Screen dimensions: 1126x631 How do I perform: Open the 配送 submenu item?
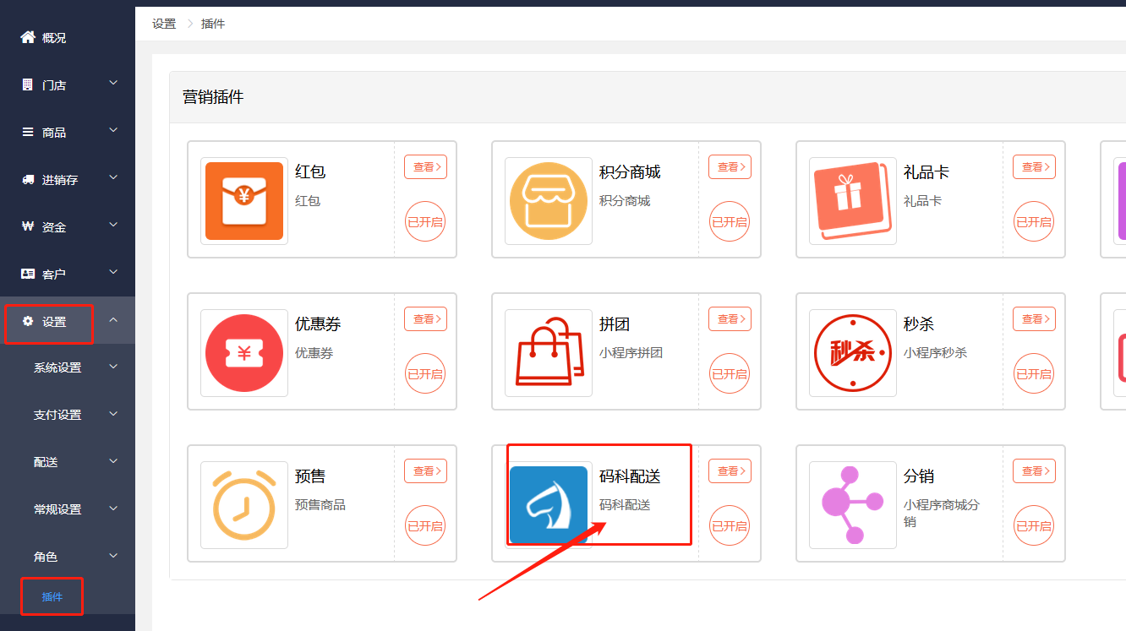46,462
